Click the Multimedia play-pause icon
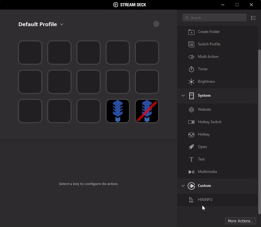This screenshot has height=227, width=261. click(x=191, y=172)
